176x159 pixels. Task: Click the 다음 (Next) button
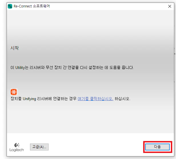click(x=157, y=147)
